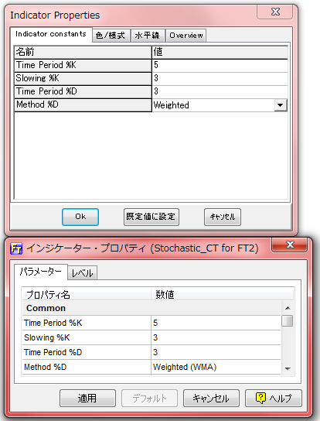Click the FT icon in the Stochastic_CT title bar
Viewport: 320px width, 421px height.
click(x=16, y=248)
